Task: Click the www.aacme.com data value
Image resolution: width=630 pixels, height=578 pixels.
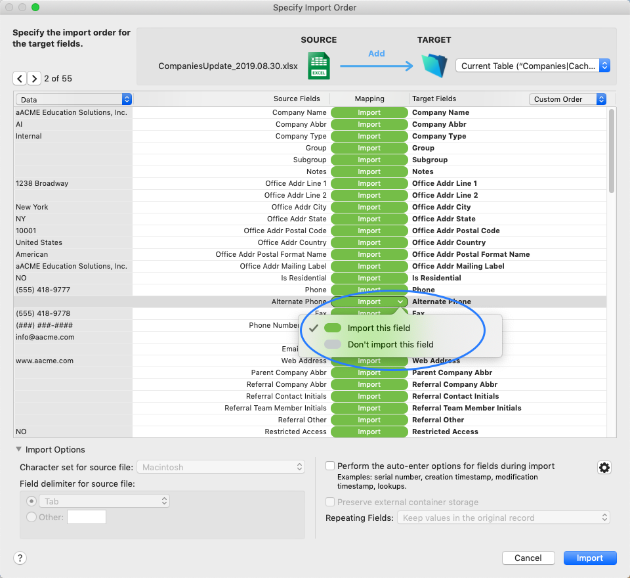Action: 45,361
